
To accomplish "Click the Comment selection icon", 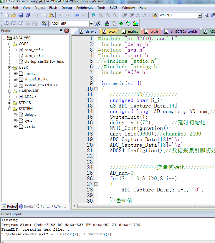I will click(138, 15).
